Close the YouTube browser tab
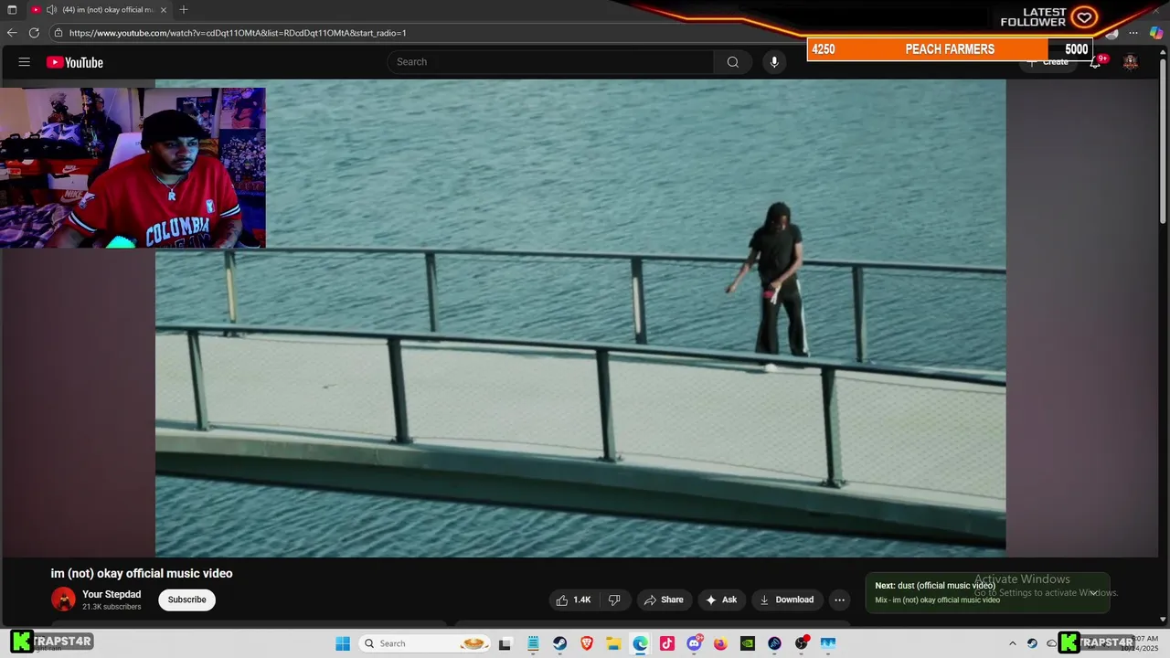 point(164,10)
